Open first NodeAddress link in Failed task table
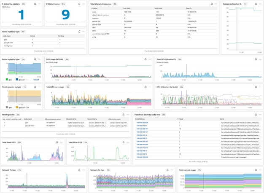The image size is (264, 193). [141, 122]
